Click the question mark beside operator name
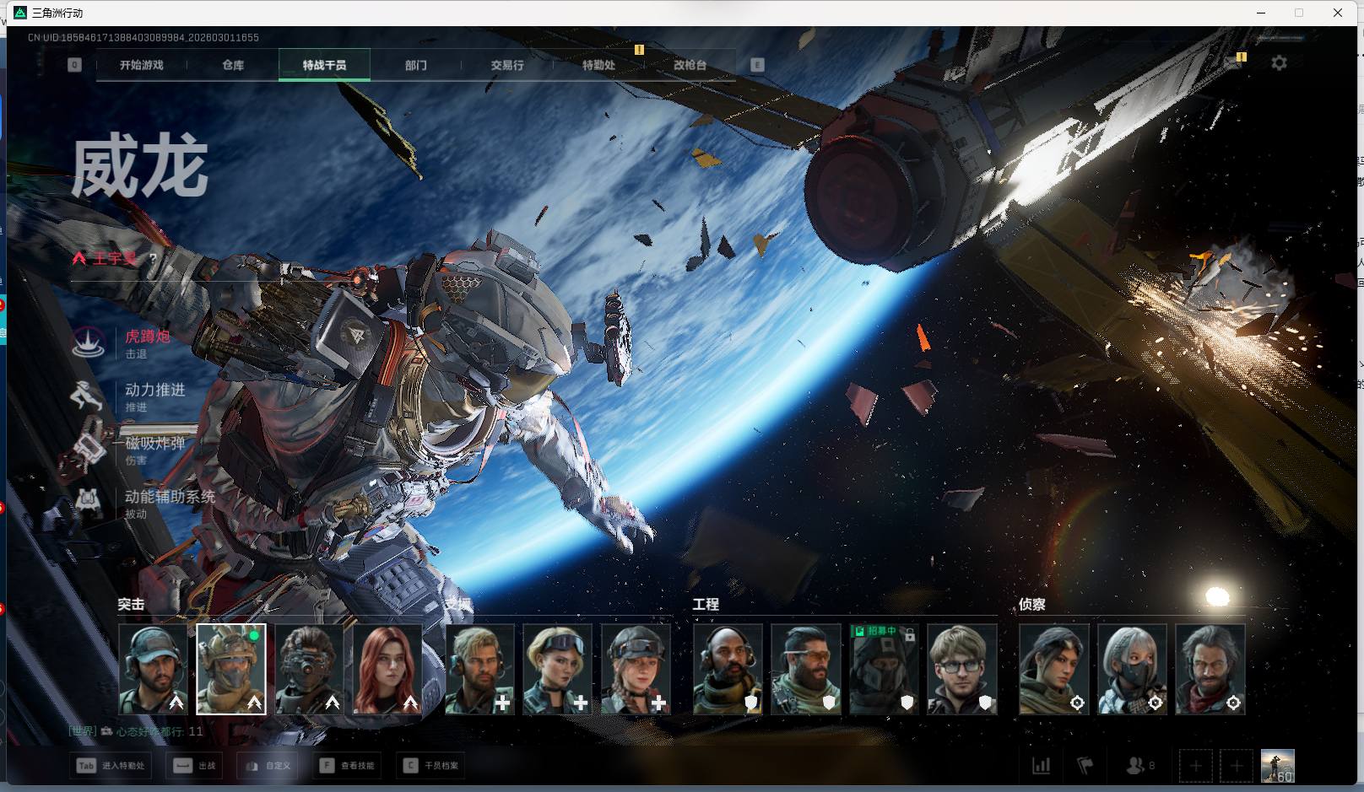 (x=153, y=258)
